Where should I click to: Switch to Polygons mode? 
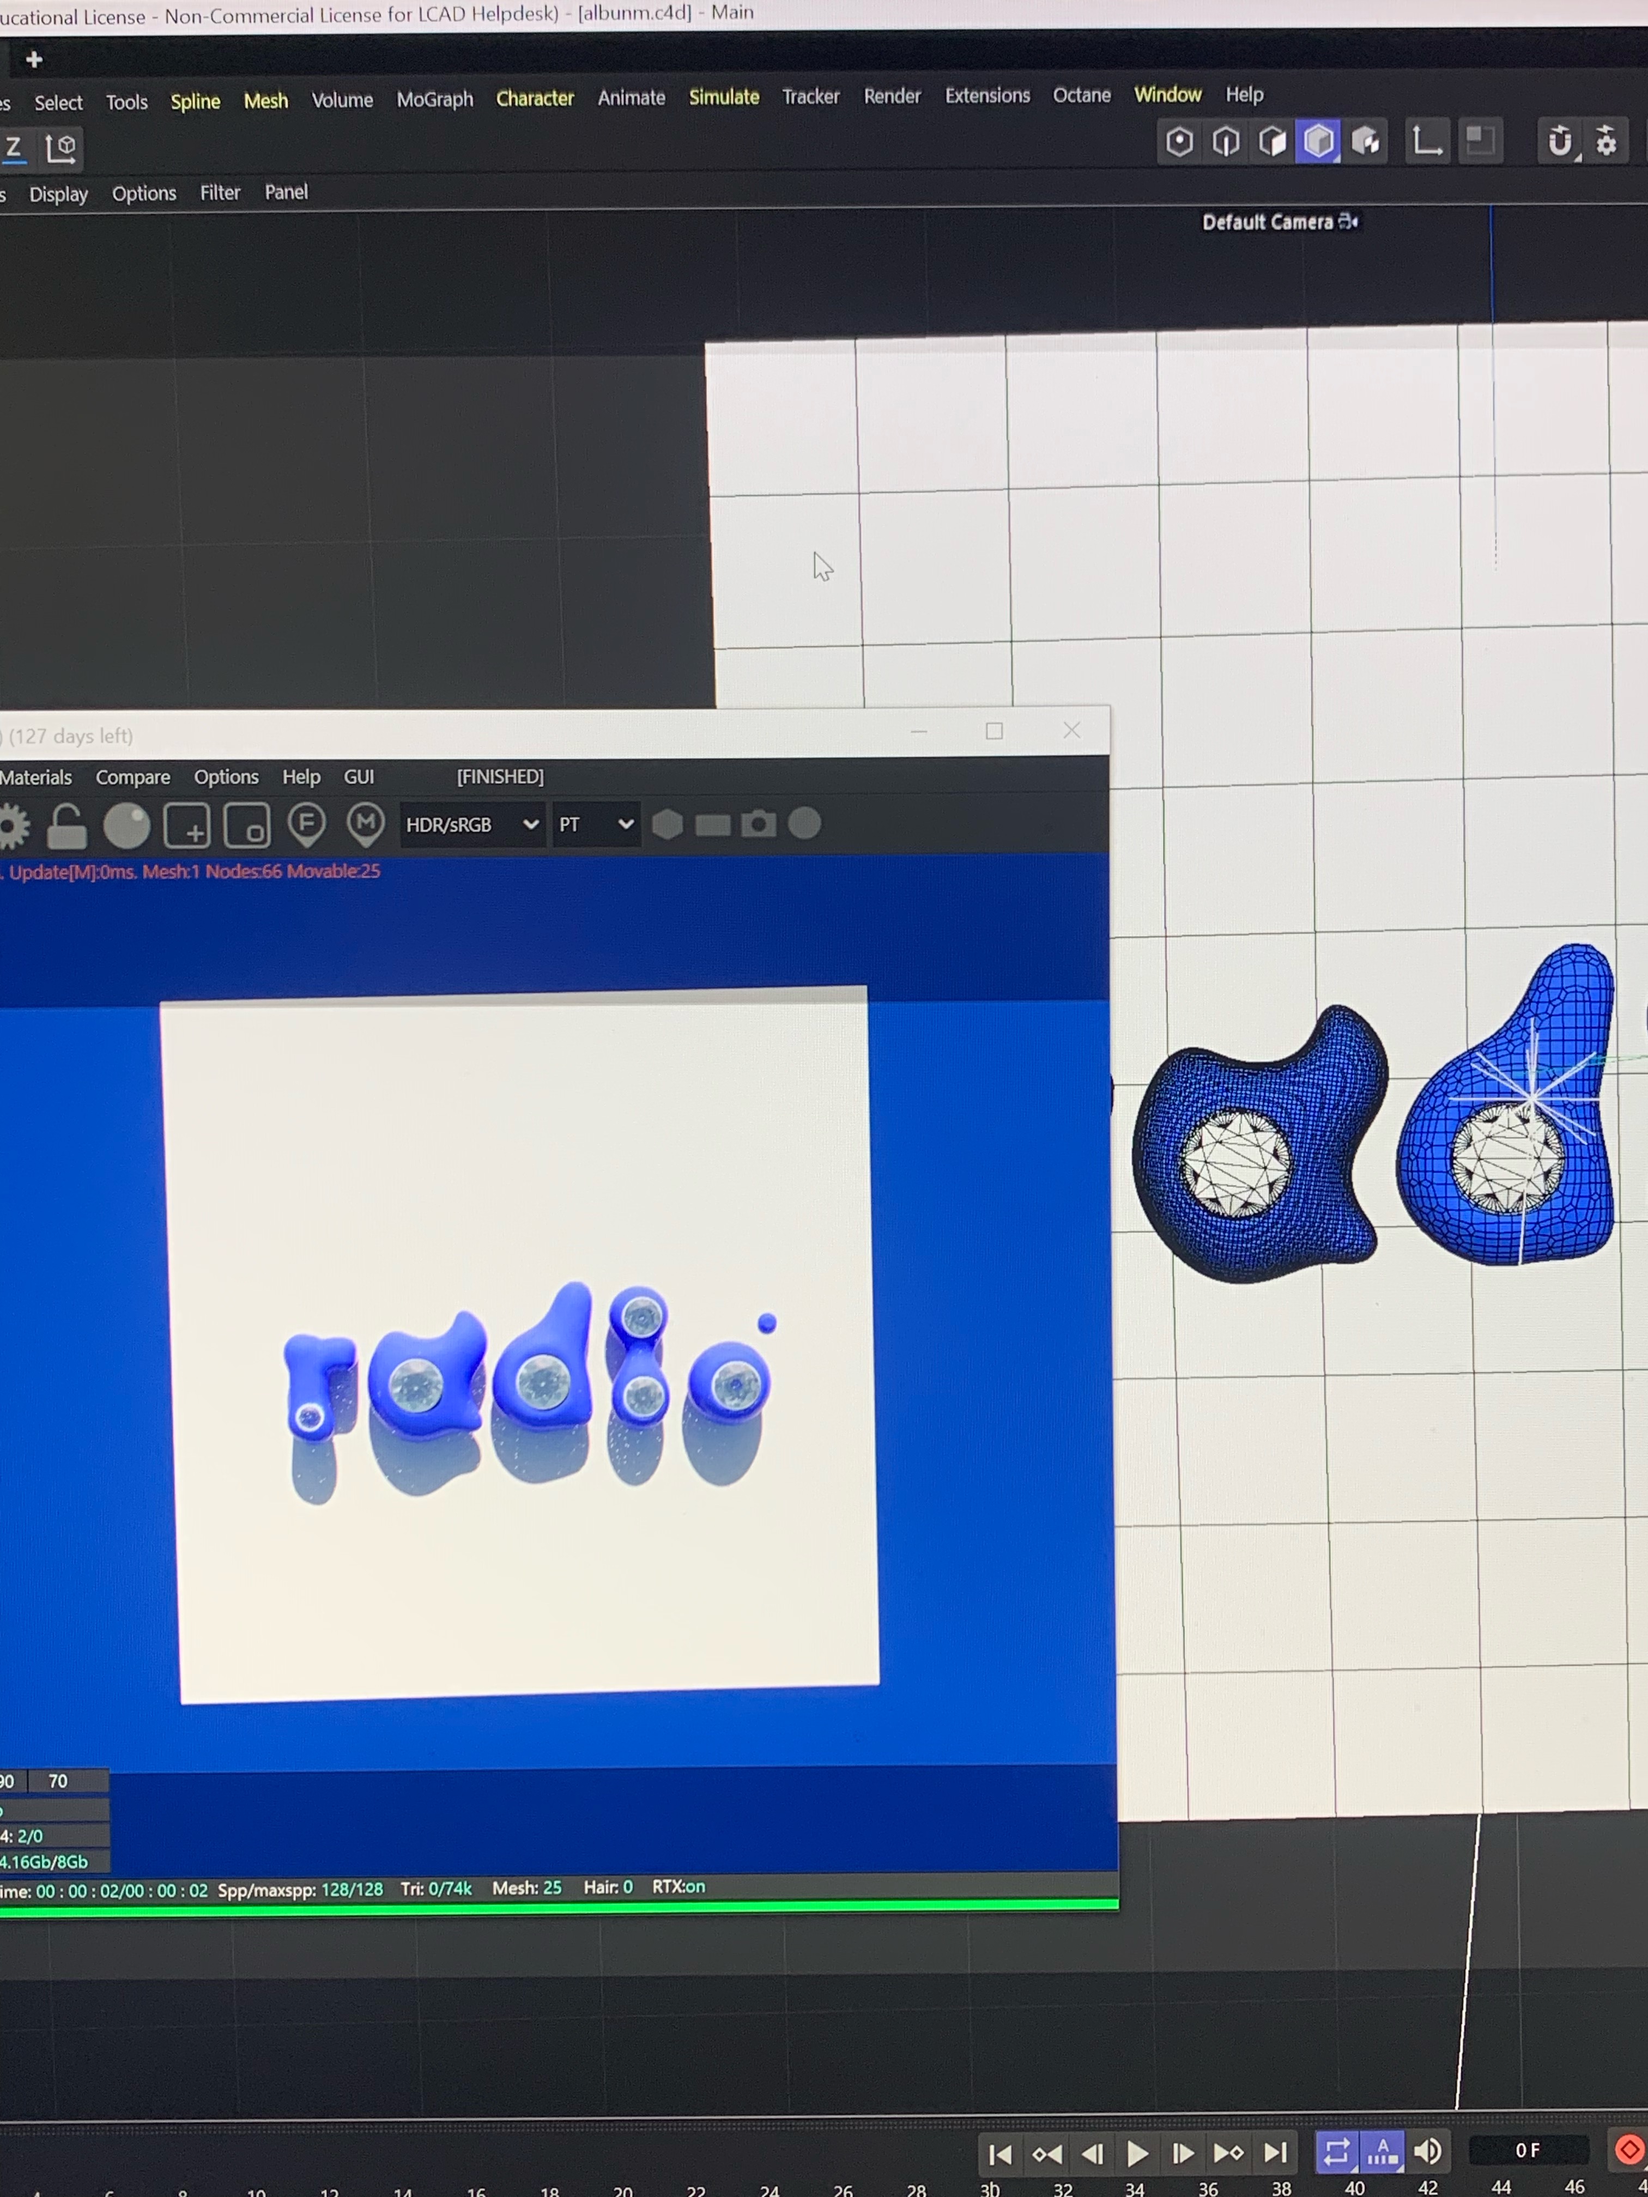click(x=1273, y=142)
